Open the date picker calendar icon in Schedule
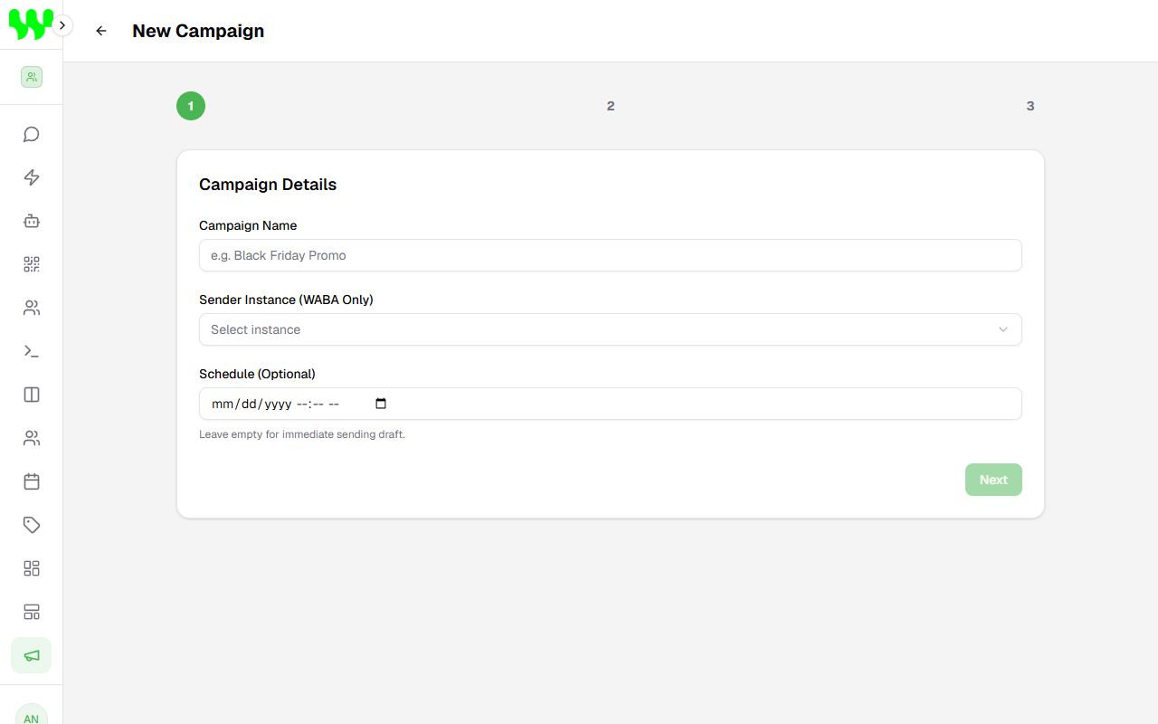Viewport: 1158px width, 724px height. point(381,404)
